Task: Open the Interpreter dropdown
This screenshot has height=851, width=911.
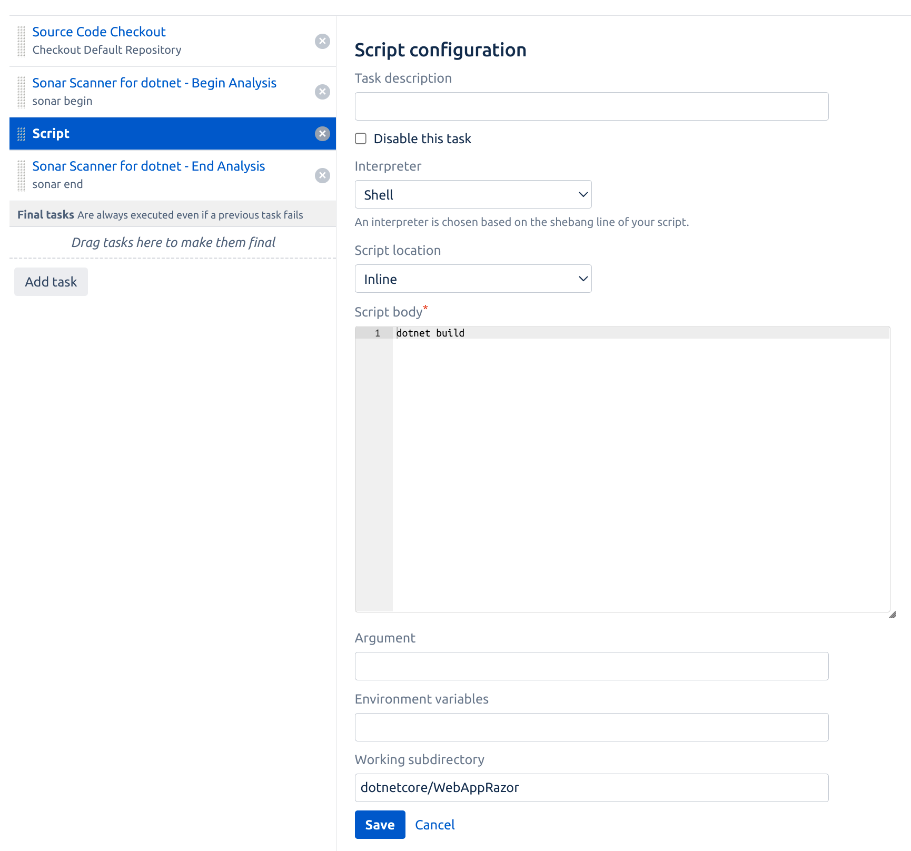Action: pyautogui.click(x=473, y=195)
